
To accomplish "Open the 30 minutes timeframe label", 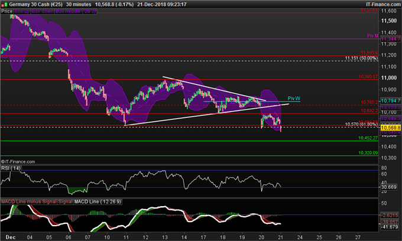I will pos(79,4).
